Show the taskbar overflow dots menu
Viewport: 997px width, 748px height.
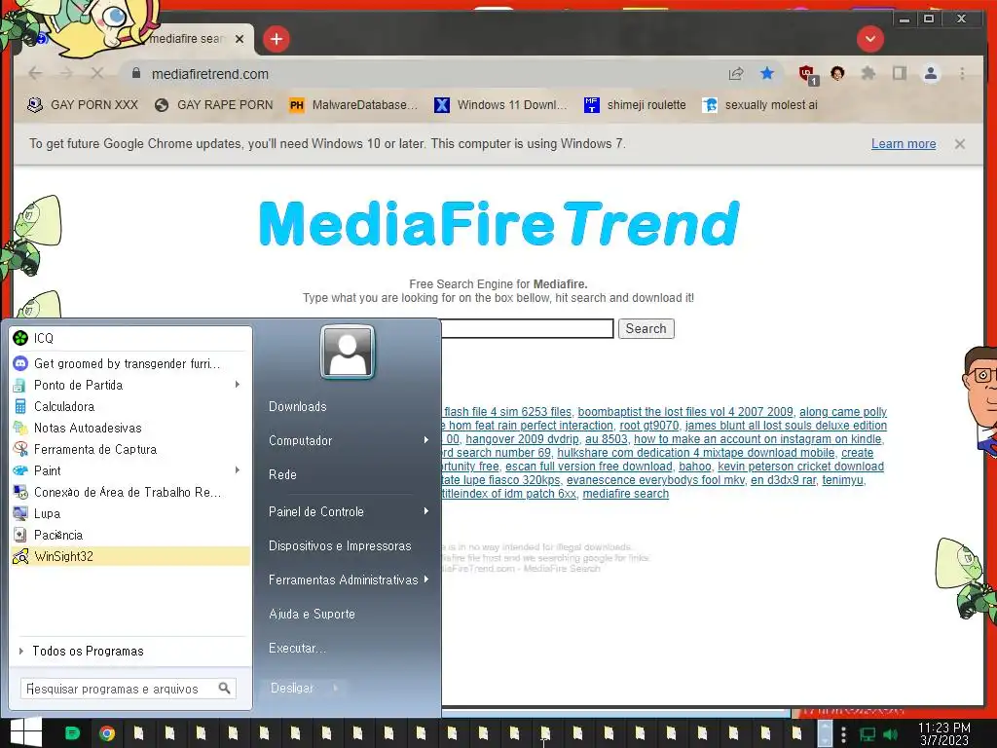[x=844, y=734]
